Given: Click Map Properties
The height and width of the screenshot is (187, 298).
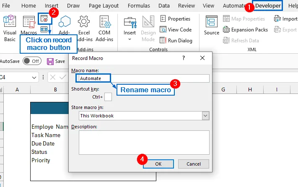Looking at the screenshot, I should point(244,19).
